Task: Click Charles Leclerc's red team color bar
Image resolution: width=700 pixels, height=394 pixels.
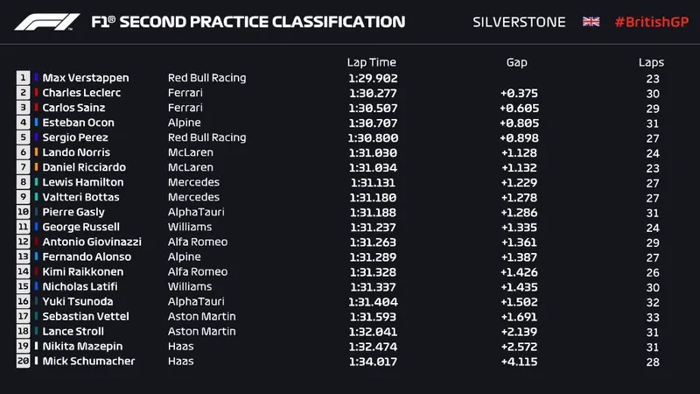Action: 37,93
